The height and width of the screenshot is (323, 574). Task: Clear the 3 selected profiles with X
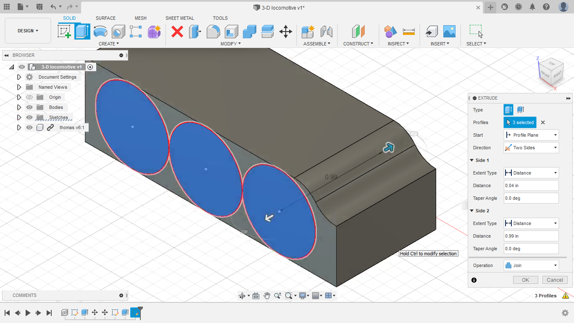click(x=543, y=122)
